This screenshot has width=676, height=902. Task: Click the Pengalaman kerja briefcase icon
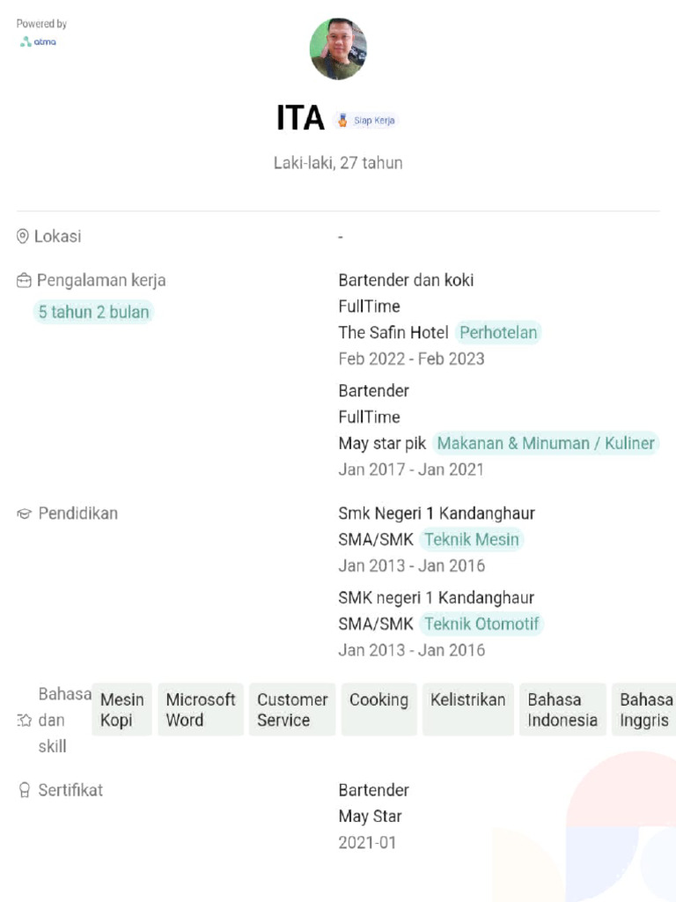point(24,281)
